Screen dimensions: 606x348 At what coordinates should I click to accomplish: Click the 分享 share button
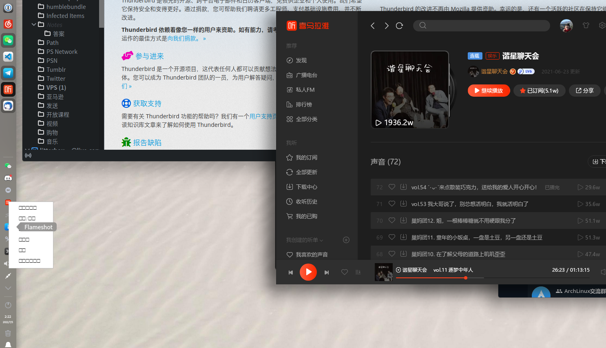(585, 91)
